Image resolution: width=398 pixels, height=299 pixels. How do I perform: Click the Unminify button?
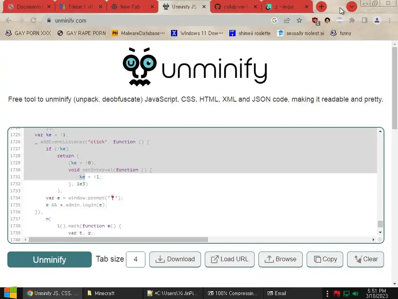click(x=49, y=260)
